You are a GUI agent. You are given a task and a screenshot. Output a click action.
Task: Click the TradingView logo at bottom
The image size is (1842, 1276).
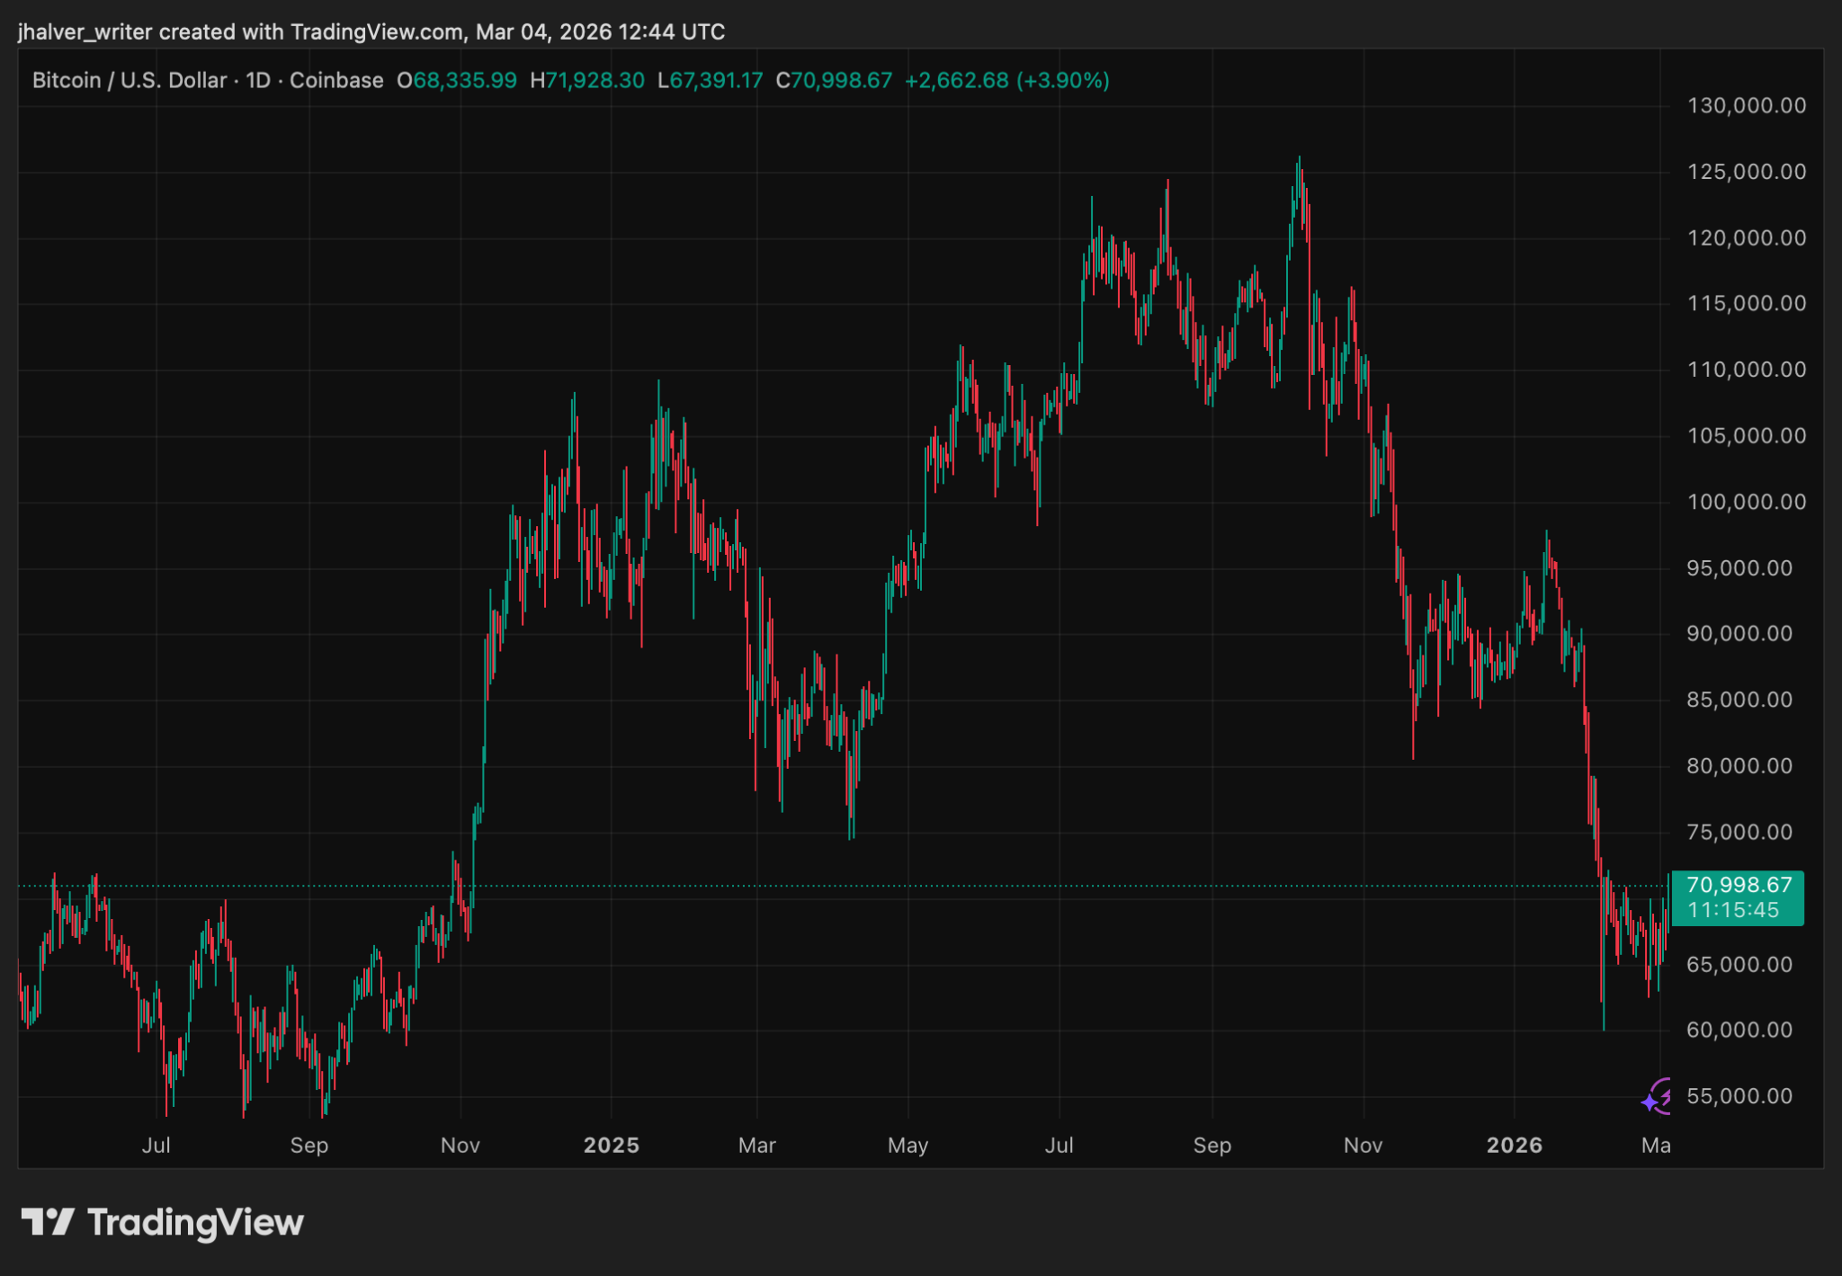click(x=163, y=1223)
